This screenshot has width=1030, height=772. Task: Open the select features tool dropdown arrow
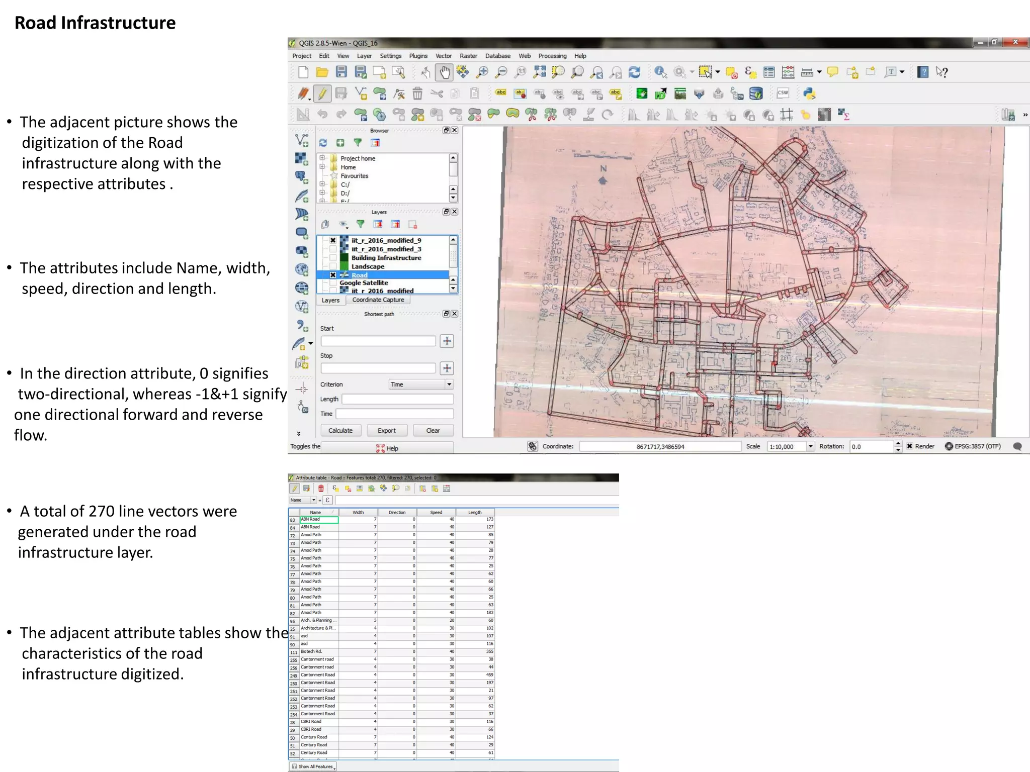(x=718, y=72)
